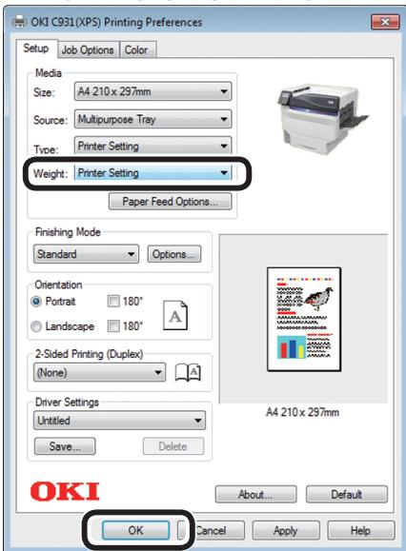Click the OKI logo
This screenshot has width=406, height=551.
coord(65,491)
